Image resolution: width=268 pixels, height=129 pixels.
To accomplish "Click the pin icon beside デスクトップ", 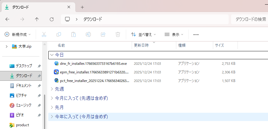I will point(39,66).
